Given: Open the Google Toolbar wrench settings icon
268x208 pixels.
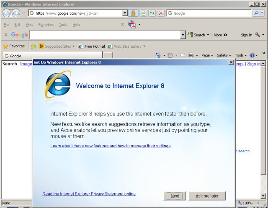Looking at the screenshot, I should [258, 35].
